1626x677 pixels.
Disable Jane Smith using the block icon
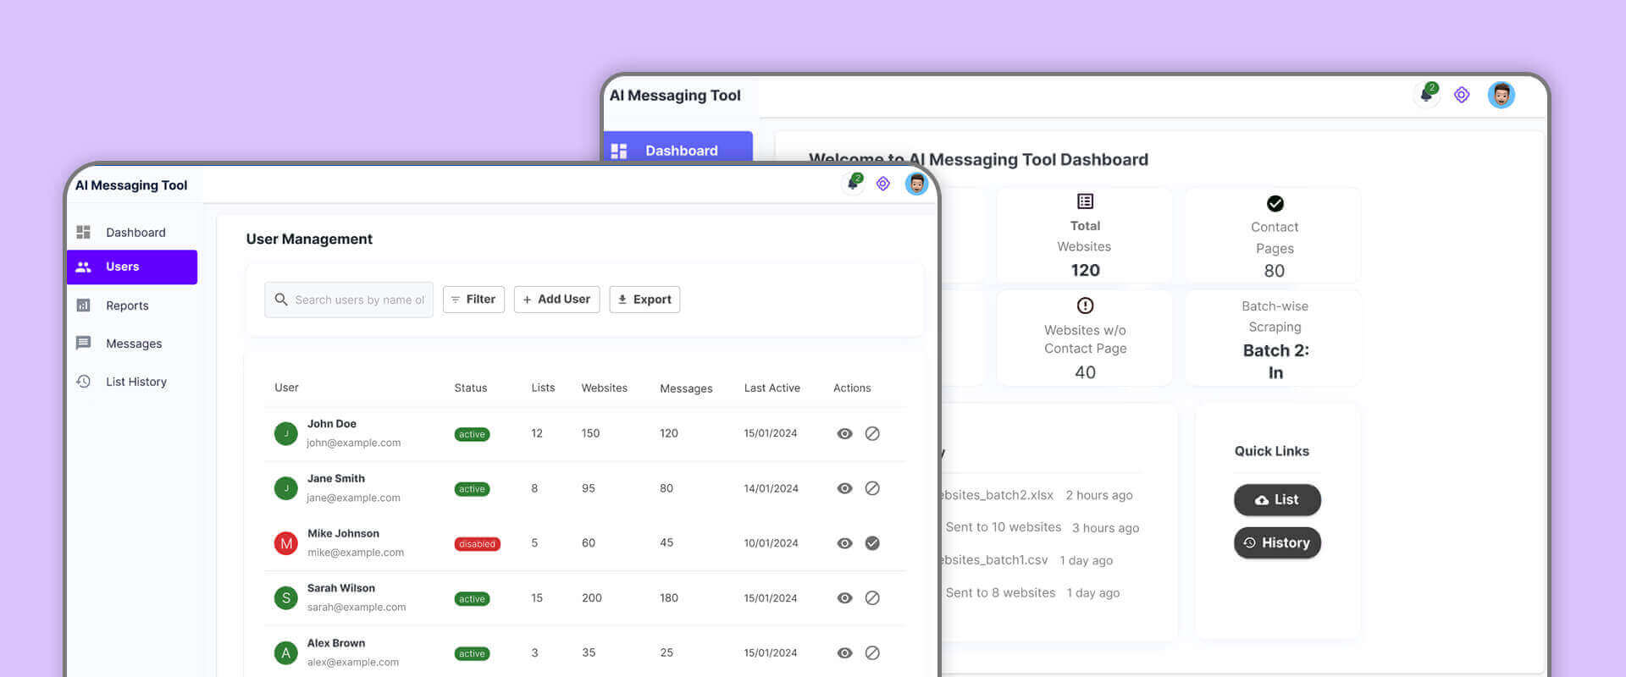872,488
